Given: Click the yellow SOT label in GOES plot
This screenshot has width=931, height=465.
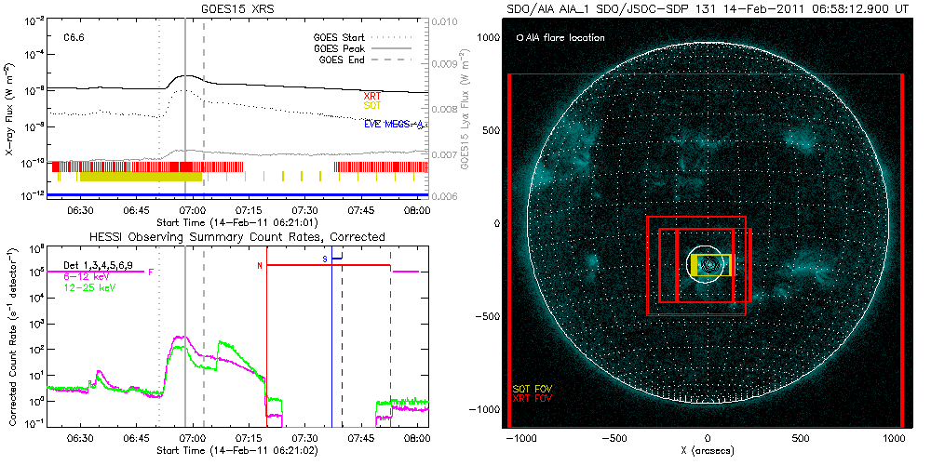Looking at the screenshot, I should (x=371, y=106).
